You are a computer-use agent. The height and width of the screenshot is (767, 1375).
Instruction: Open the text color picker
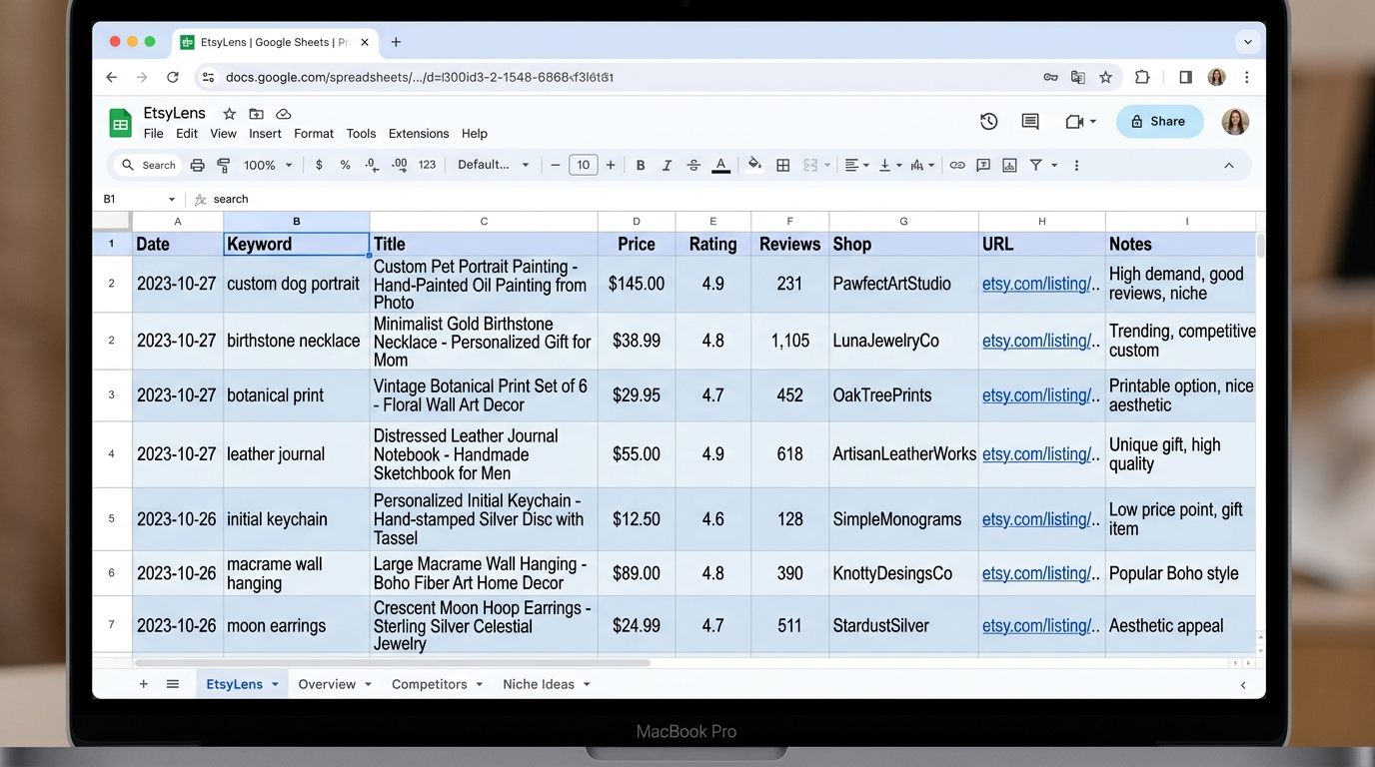pos(720,166)
